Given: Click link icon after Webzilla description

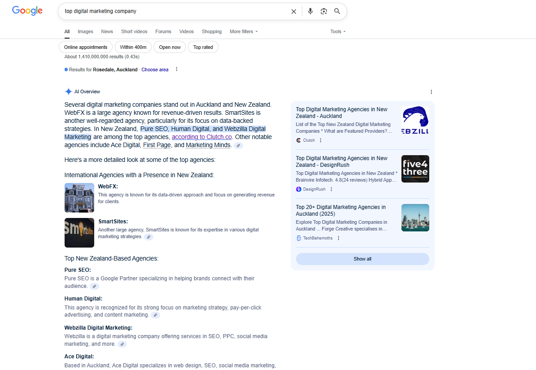Looking at the screenshot, I should (122, 344).
